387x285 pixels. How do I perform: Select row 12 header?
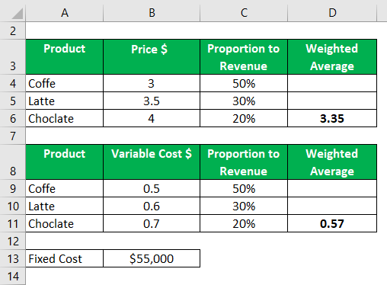[13, 241]
